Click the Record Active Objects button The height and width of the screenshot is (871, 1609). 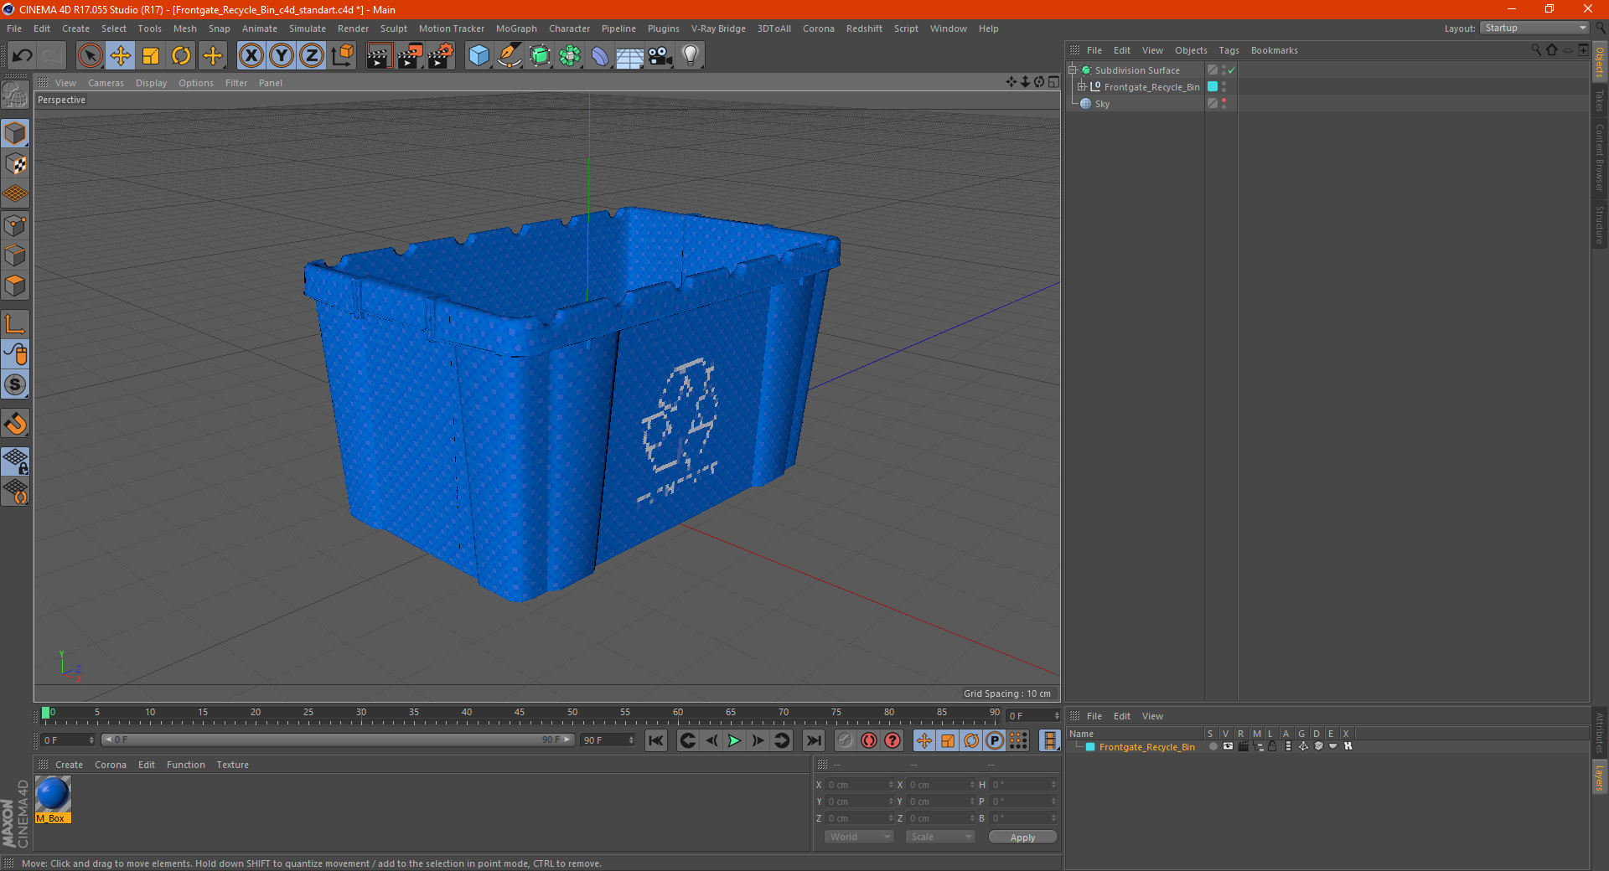[x=846, y=740]
